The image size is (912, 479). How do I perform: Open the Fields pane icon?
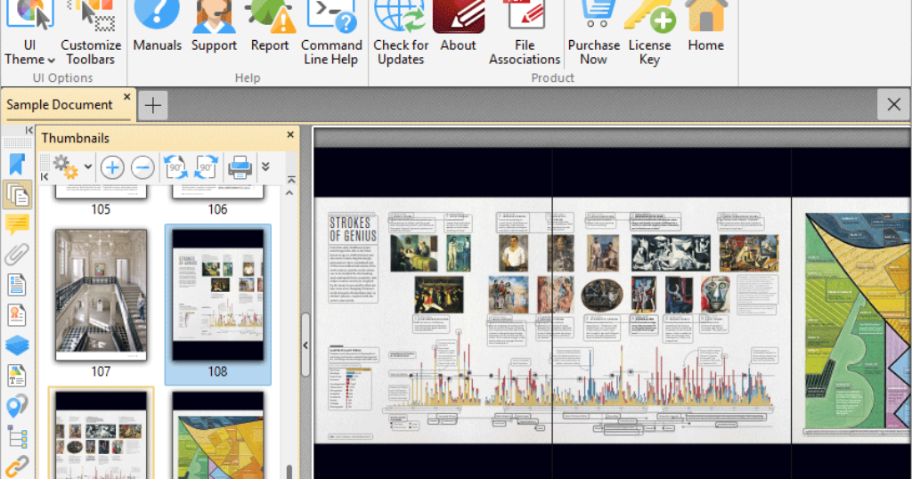pos(17,285)
